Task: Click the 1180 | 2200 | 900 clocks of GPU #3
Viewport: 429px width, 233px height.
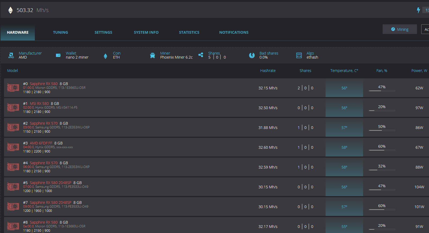Action: click(37, 151)
